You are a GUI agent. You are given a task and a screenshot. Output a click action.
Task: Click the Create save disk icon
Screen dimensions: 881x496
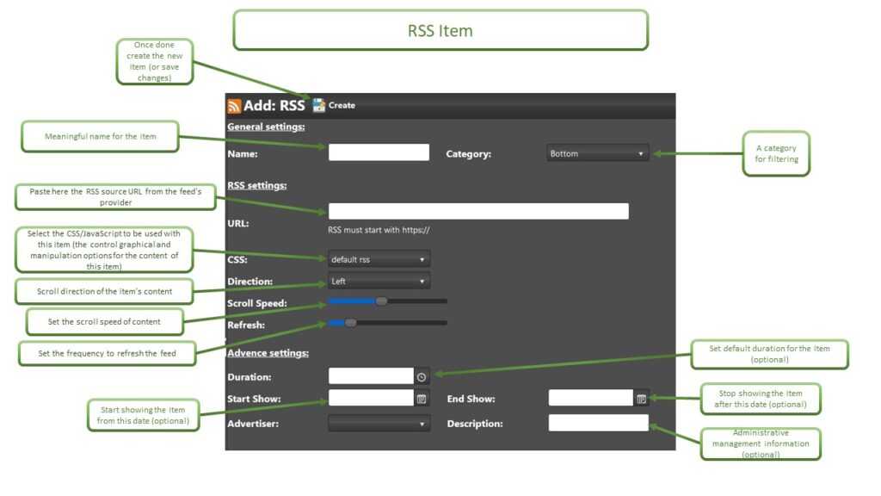pyautogui.click(x=319, y=105)
